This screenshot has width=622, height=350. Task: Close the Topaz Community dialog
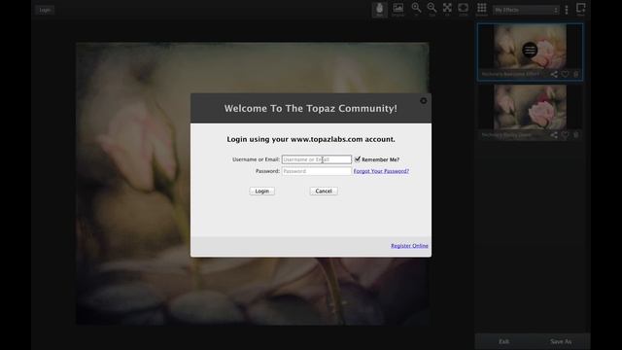(x=424, y=101)
